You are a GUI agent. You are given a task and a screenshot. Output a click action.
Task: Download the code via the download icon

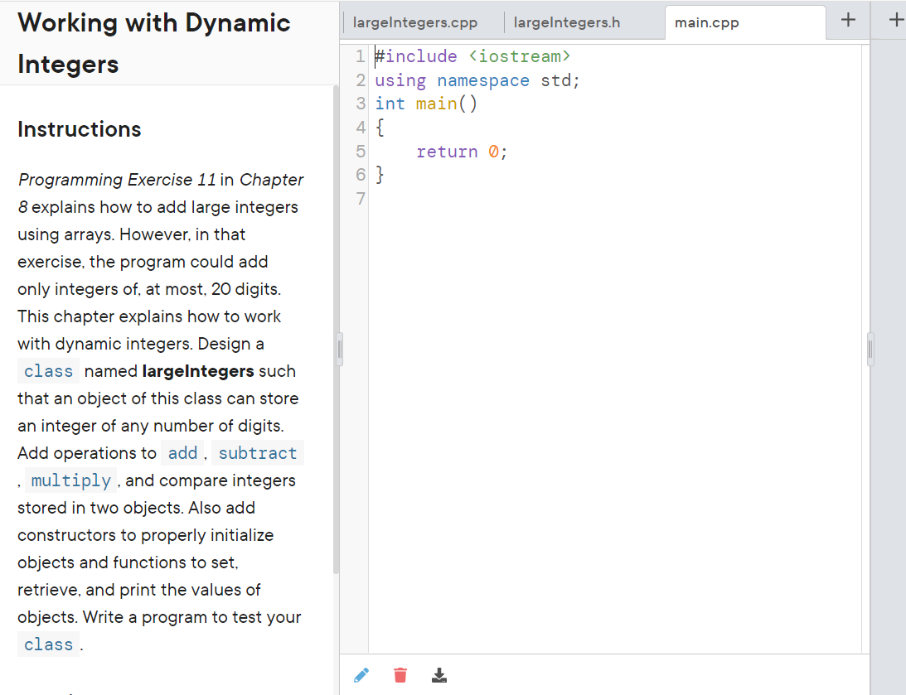point(439,675)
